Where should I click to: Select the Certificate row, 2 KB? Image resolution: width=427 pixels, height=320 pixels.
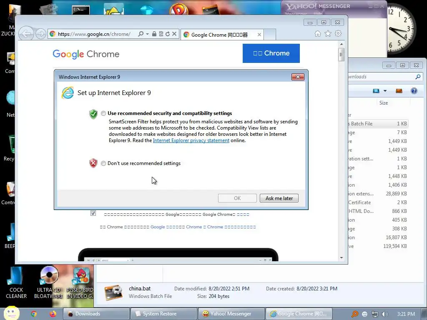point(378,202)
